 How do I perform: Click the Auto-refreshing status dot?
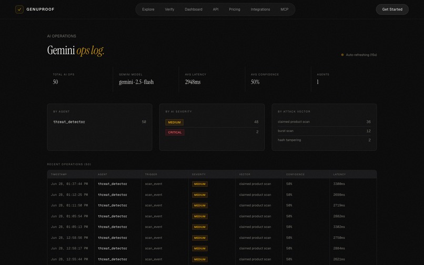click(x=342, y=55)
